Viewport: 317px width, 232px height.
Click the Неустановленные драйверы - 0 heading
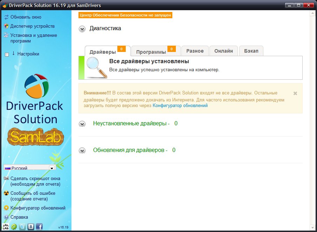point(135,124)
